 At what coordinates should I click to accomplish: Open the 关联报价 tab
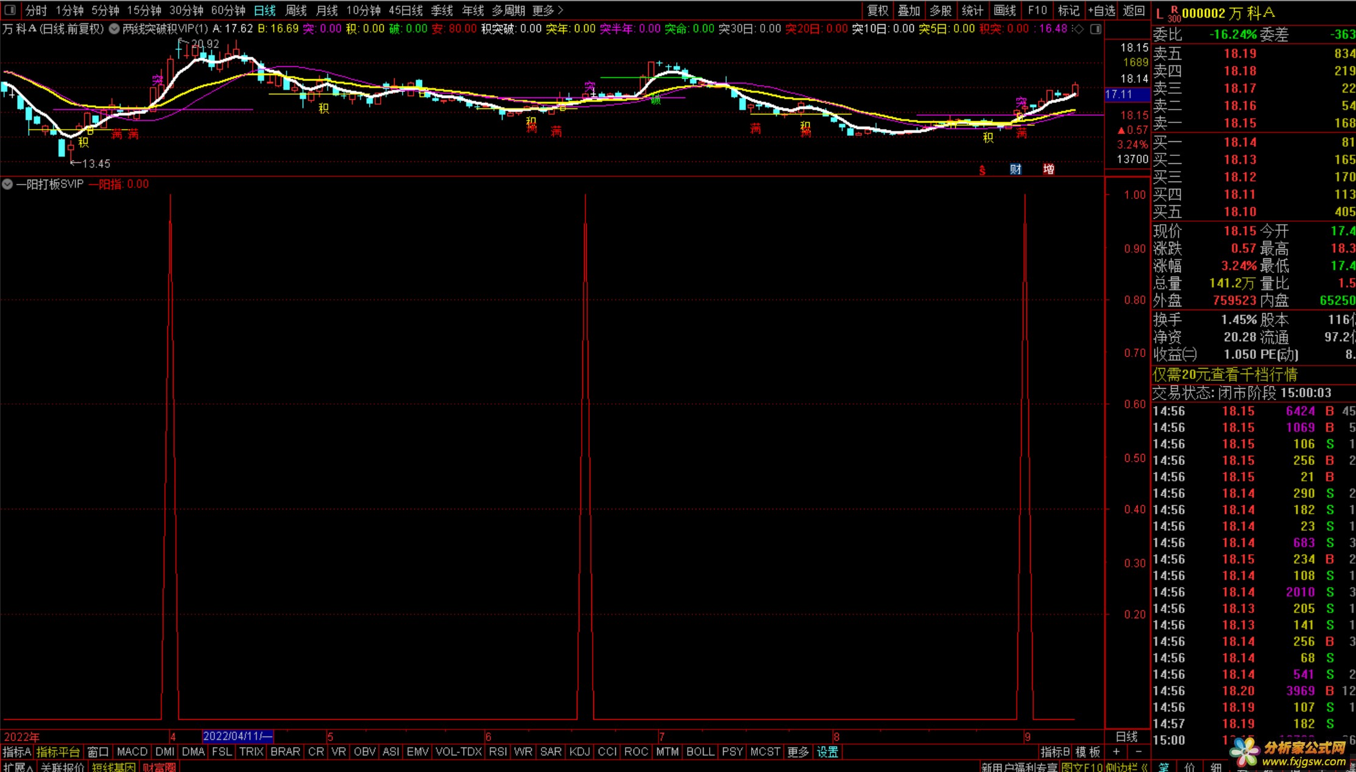click(x=63, y=767)
